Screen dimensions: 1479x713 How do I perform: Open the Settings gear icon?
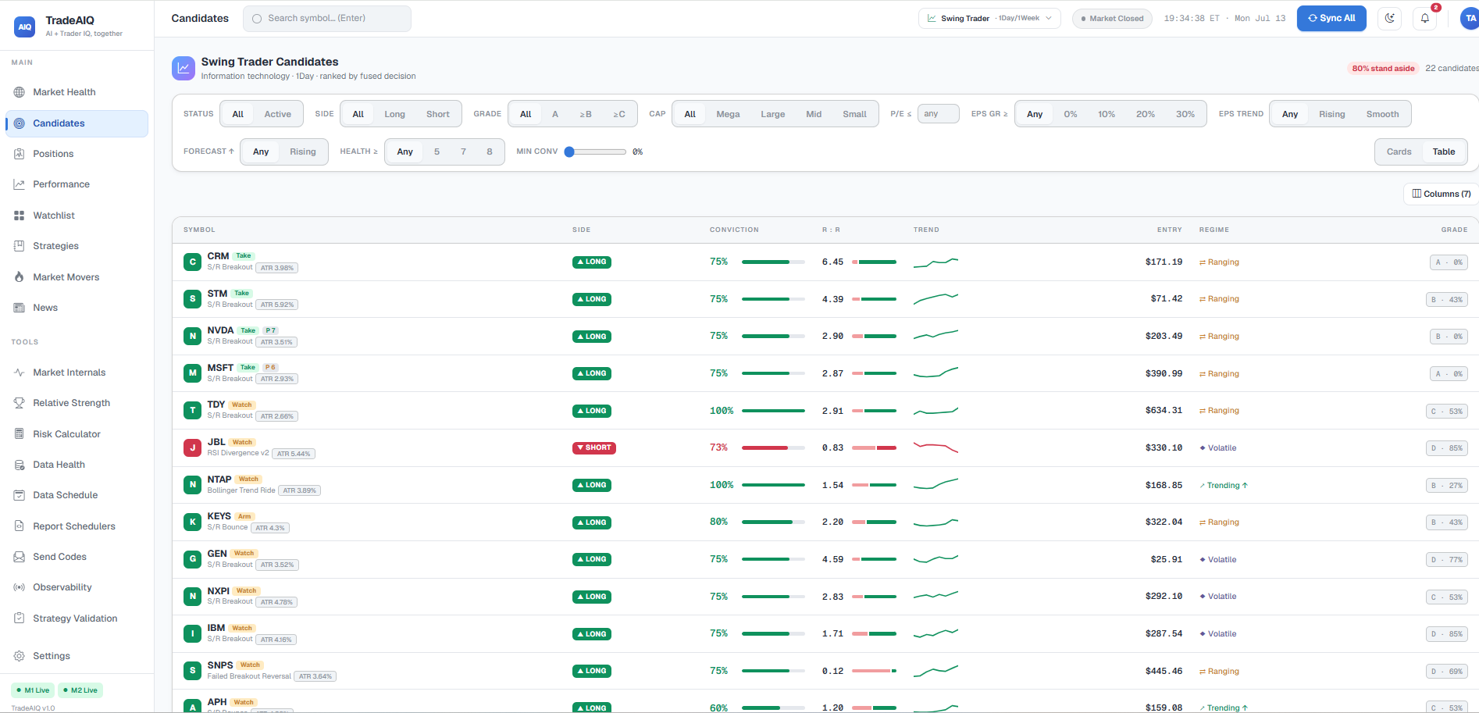coord(19,656)
